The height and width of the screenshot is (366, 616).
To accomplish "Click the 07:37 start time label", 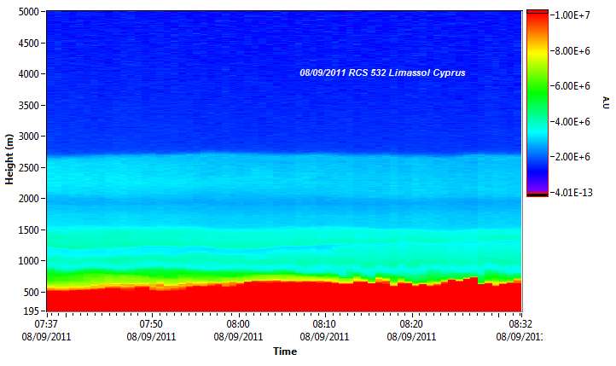I will [x=46, y=324].
